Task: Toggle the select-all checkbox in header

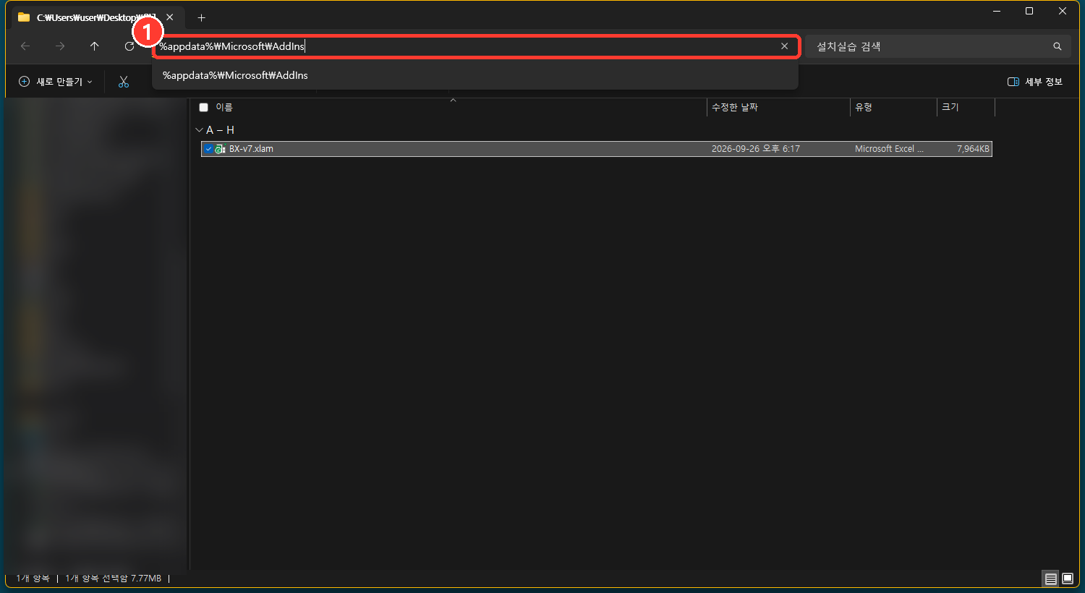Action: coord(204,107)
